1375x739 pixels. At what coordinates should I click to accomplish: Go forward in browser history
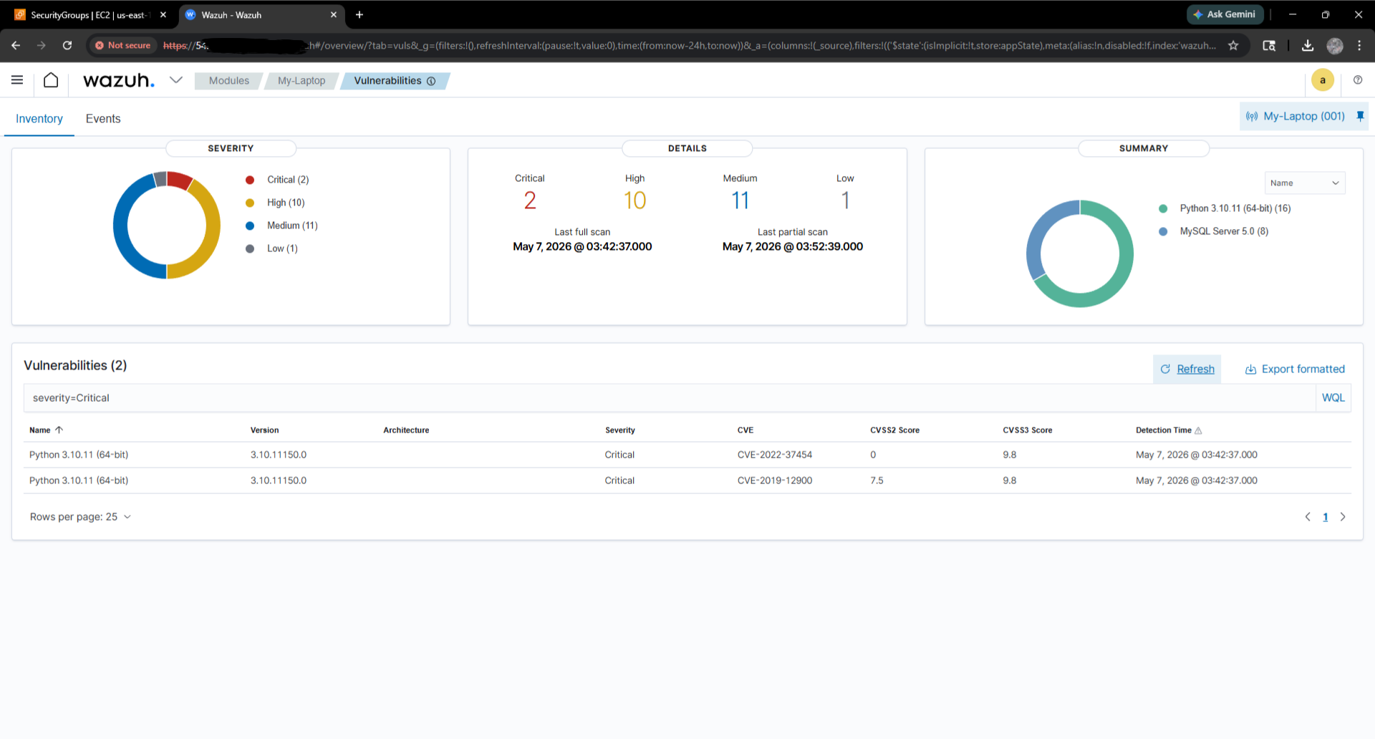pyautogui.click(x=42, y=45)
